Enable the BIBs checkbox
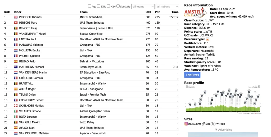 pos(98,6)
